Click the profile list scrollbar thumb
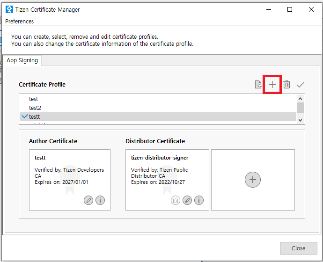The image size is (323, 262). [301, 108]
